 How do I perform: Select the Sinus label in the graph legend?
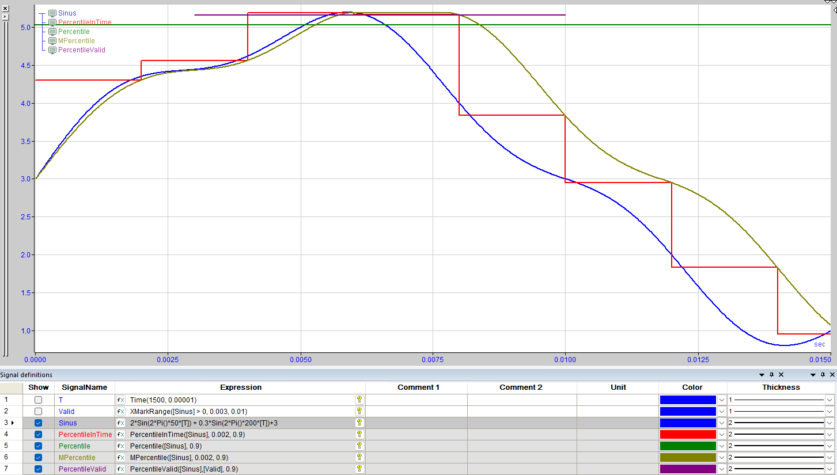67,13
